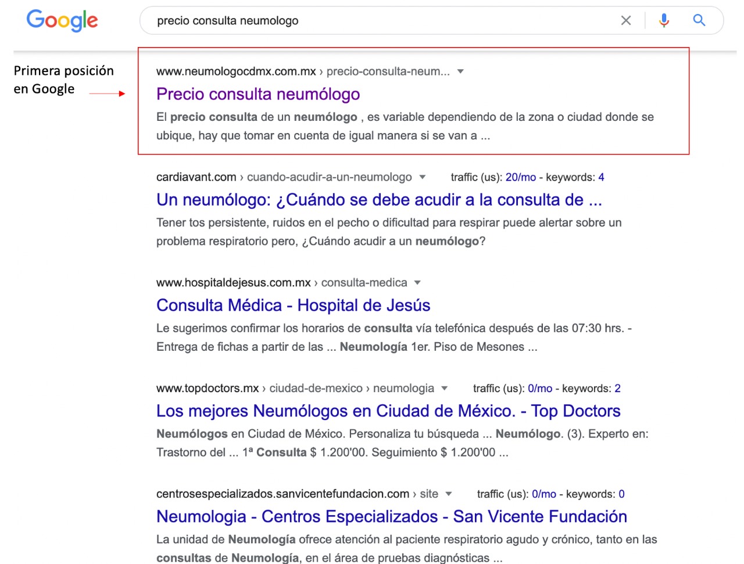This screenshot has width=744, height=564.
Task: Click the 0/mo traffic link for topdoctors.mx
Action: coord(540,389)
